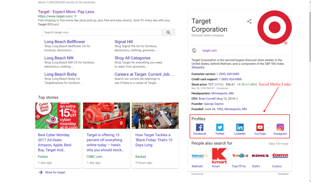Read Best Cyber Monday 2017 Ad Deals story
The height and width of the screenshot is (182, 311).
(x=55, y=142)
